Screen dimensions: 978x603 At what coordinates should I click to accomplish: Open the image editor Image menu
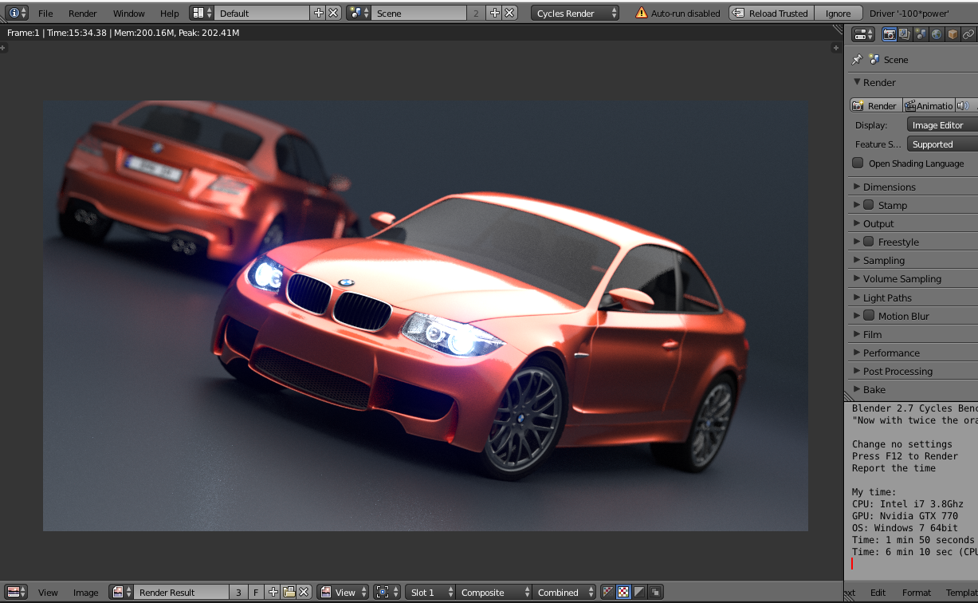tap(86, 592)
